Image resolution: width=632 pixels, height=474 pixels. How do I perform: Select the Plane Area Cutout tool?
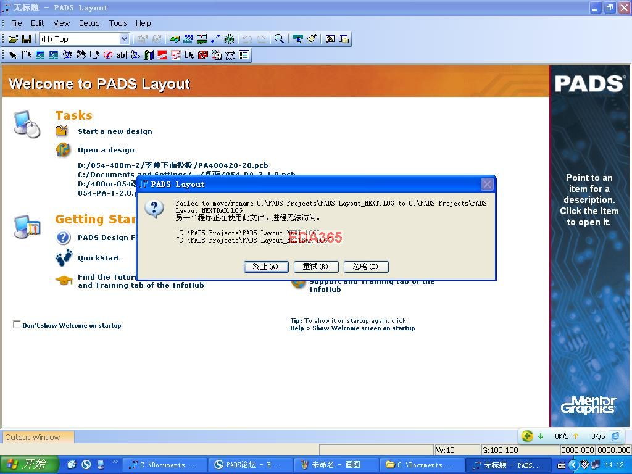tap(176, 55)
